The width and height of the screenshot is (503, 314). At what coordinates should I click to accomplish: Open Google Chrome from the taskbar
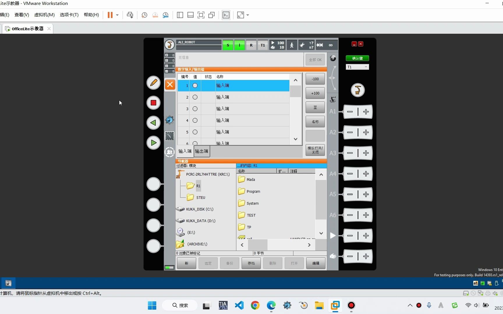pyautogui.click(x=255, y=305)
